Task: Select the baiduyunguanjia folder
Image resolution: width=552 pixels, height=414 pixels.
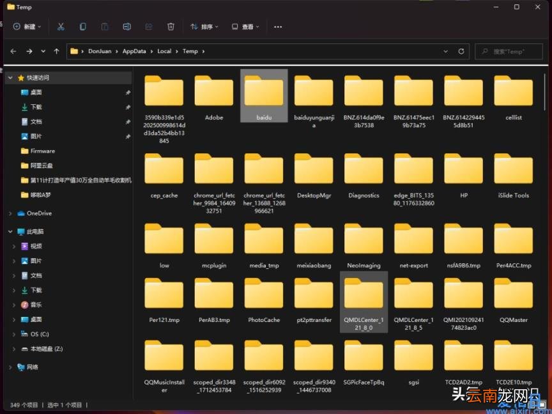Action: point(314,102)
